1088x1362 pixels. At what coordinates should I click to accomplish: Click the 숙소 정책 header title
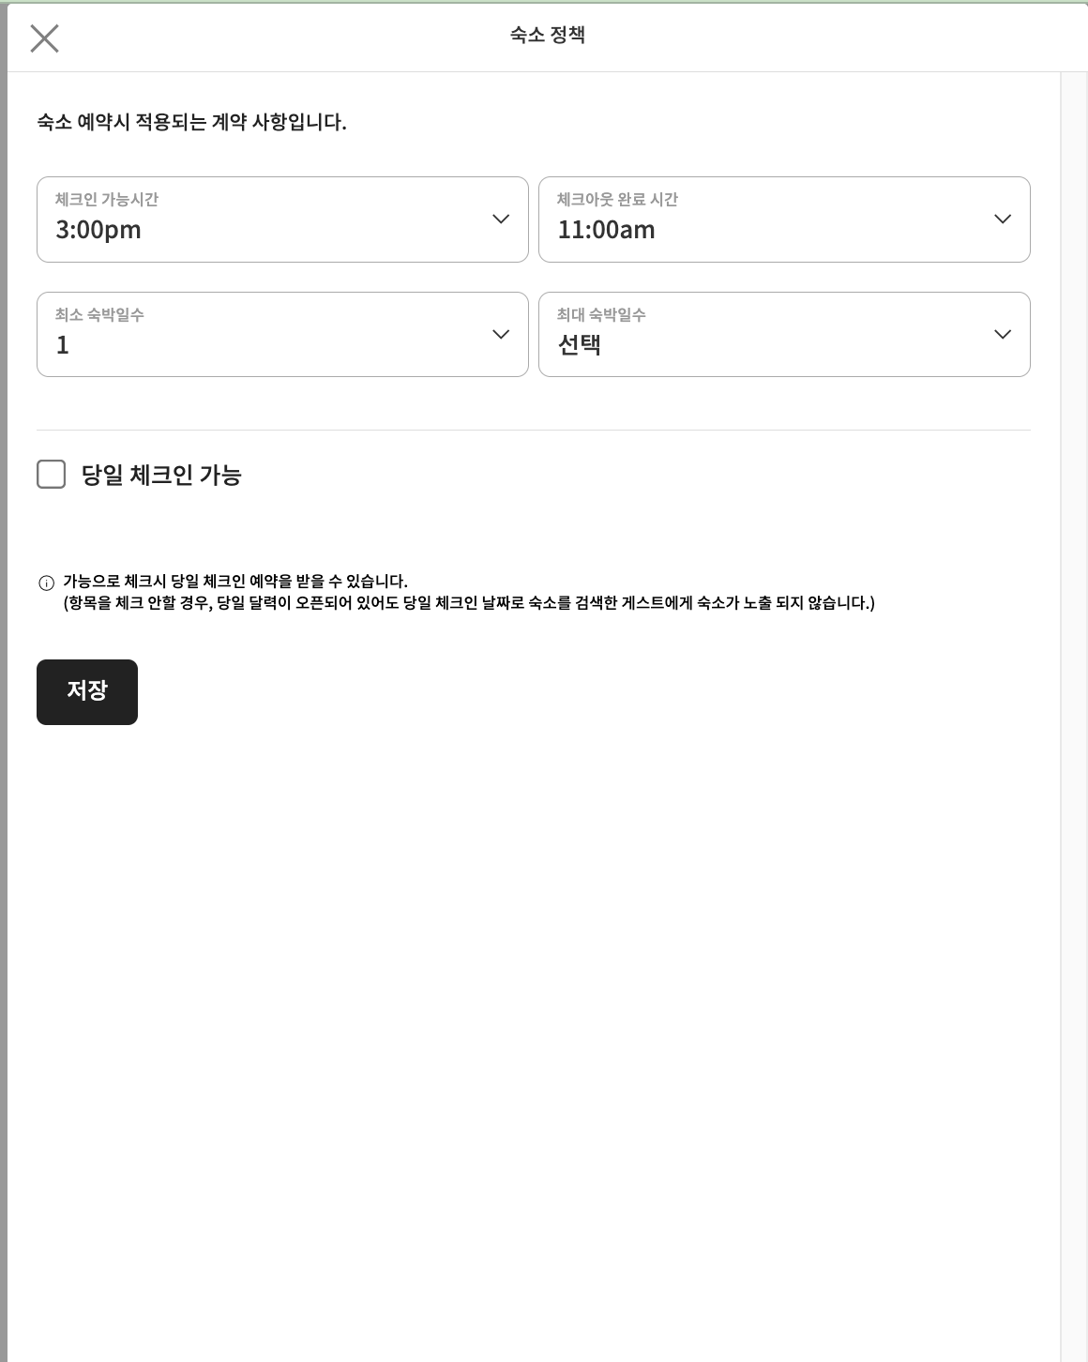click(x=548, y=36)
